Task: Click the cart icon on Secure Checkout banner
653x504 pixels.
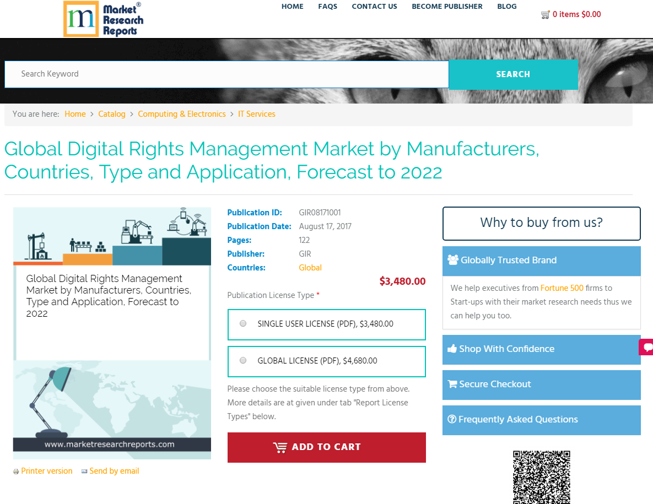Action: (x=452, y=384)
